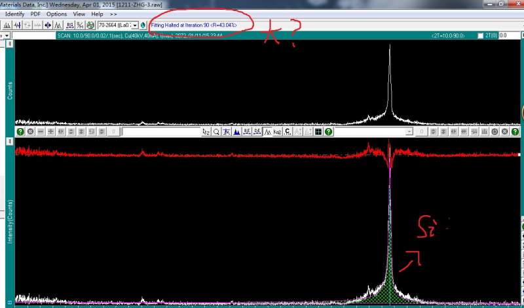
Task: Open the small dropdown left of the input field
Action: [x=6, y=35]
